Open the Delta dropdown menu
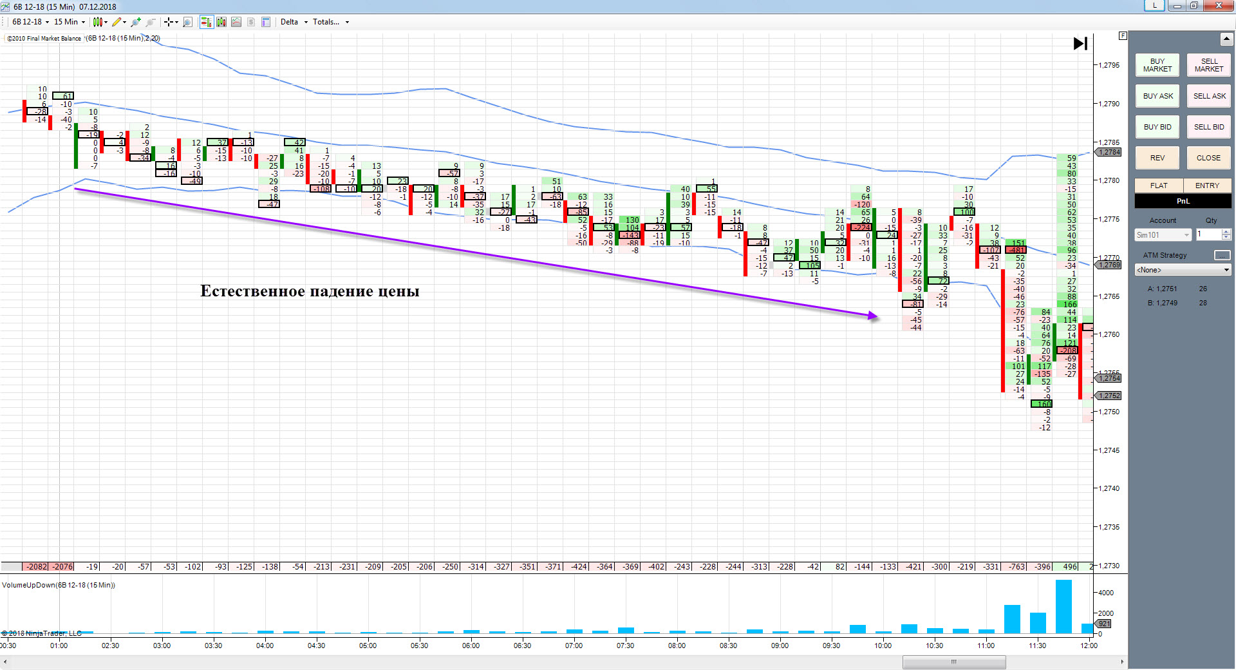 (294, 22)
